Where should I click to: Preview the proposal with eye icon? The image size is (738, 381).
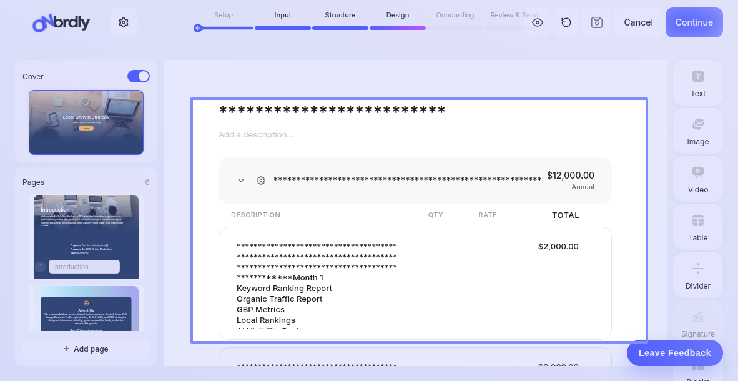click(x=538, y=22)
